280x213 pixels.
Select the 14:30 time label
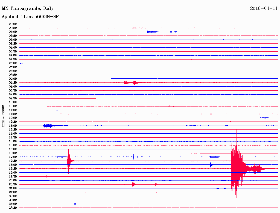pyautogui.click(x=13, y=137)
